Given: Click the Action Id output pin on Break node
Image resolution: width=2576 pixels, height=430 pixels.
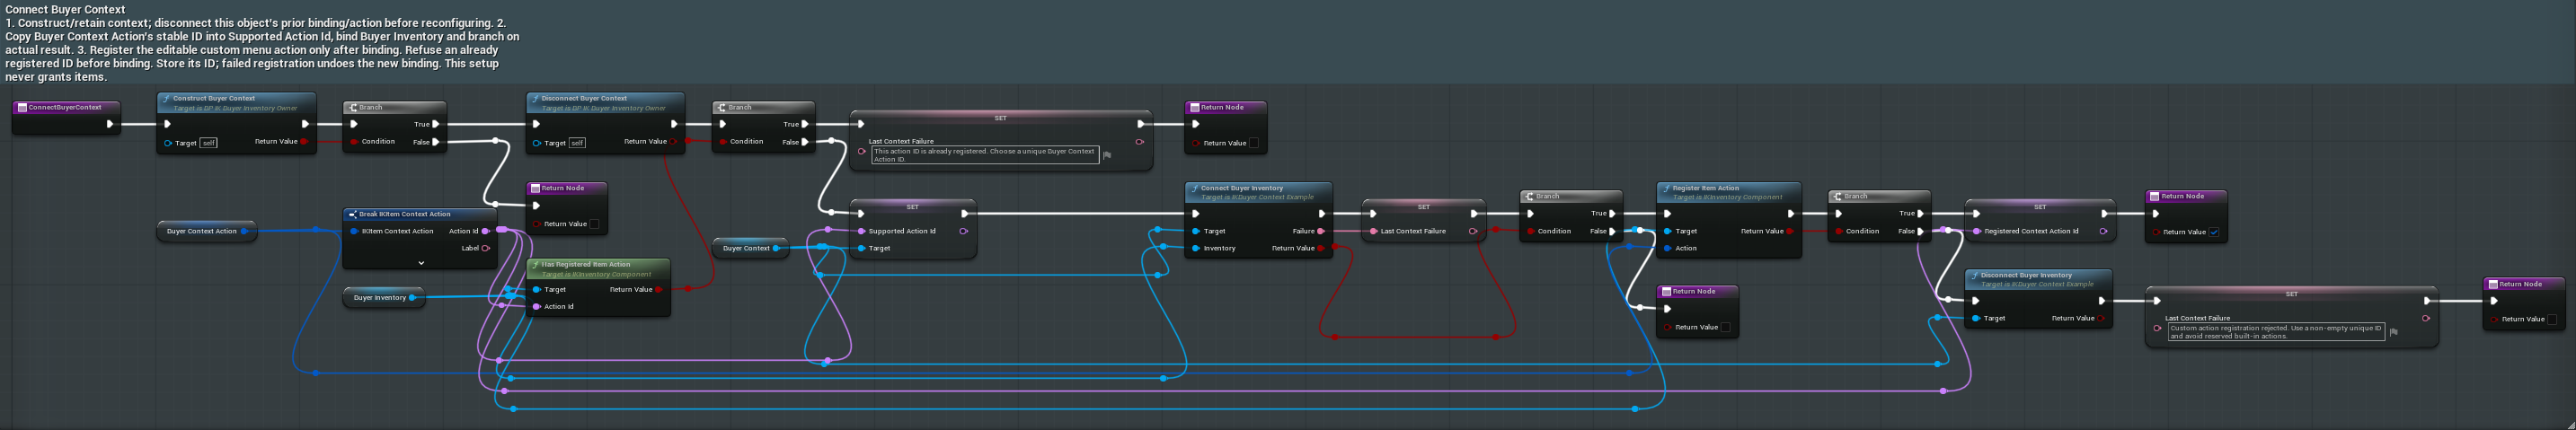Looking at the screenshot, I should 486,231.
